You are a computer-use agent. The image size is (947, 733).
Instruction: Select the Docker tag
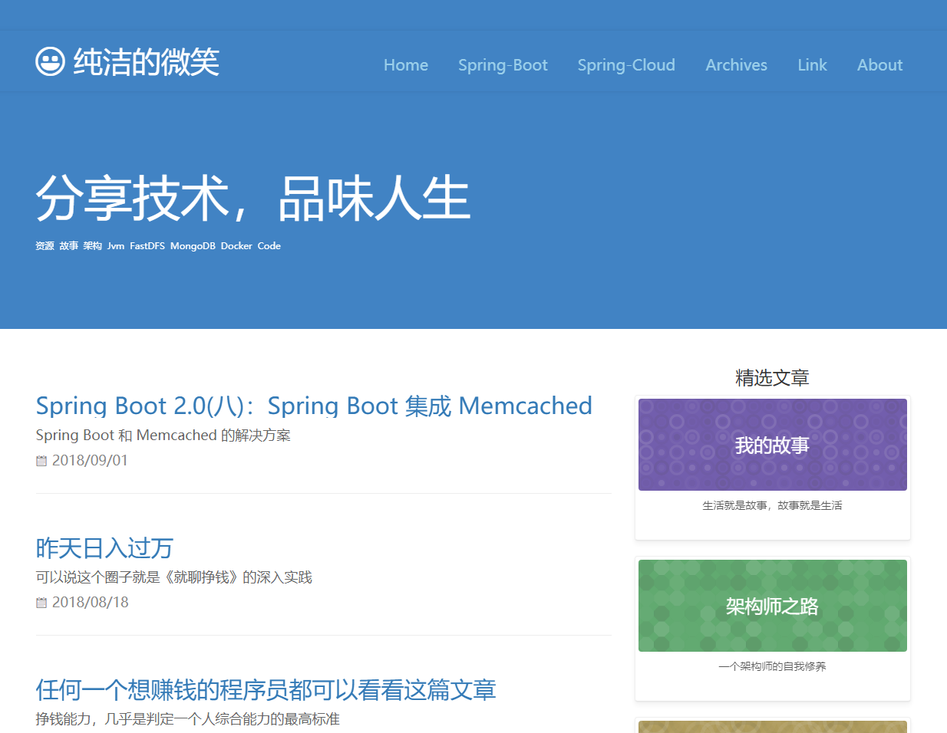pos(236,245)
